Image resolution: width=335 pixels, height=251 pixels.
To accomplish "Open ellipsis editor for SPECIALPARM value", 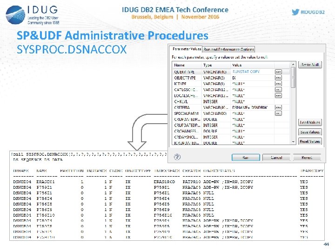I will 278,113.
